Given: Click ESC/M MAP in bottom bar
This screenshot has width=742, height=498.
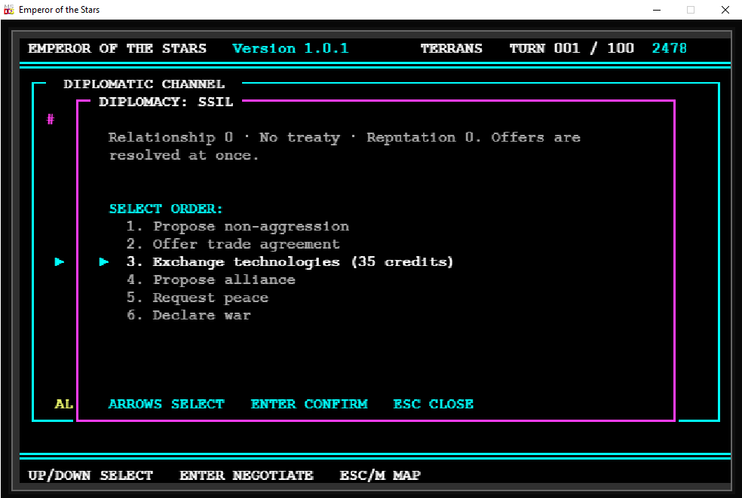Looking at the screenshot, I should pyautogui.click(x=380, y=475).
